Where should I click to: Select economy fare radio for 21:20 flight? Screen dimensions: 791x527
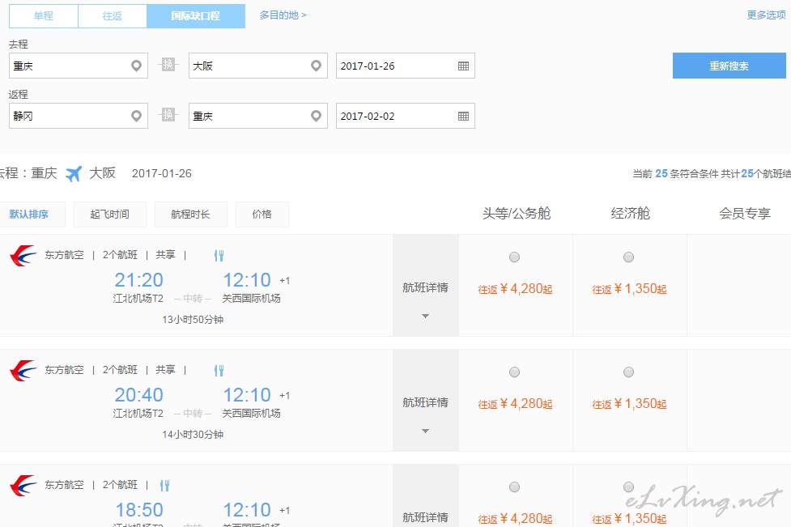point(628,257)
